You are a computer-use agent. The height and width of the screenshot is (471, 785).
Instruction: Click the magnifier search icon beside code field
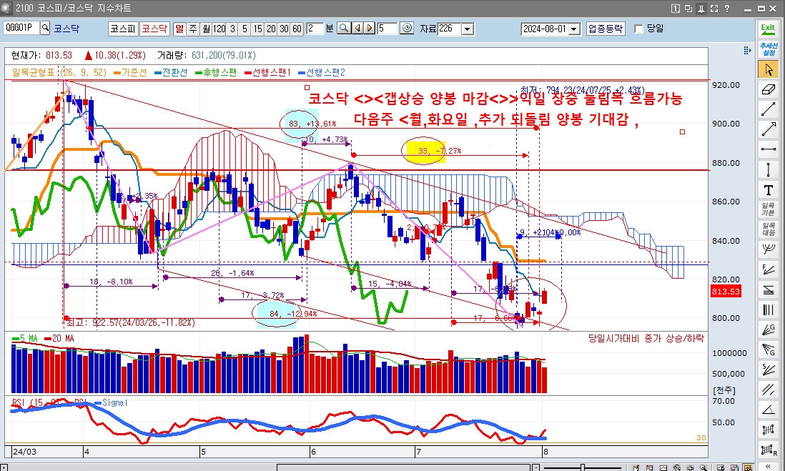click(x=46, y=28)
